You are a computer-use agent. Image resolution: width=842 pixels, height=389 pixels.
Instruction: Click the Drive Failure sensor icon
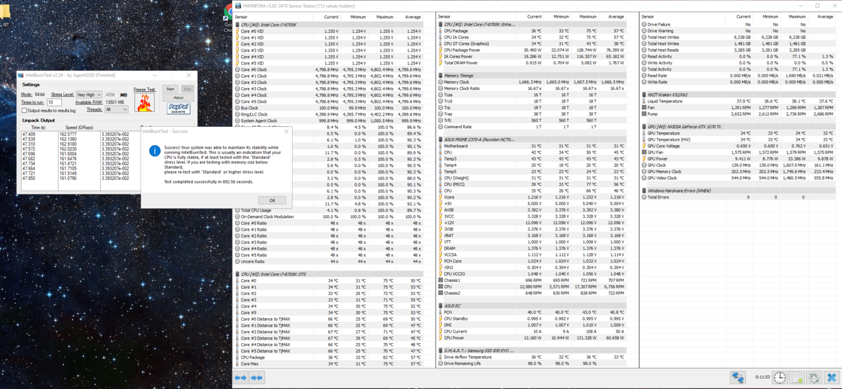(x=644, y=24)
